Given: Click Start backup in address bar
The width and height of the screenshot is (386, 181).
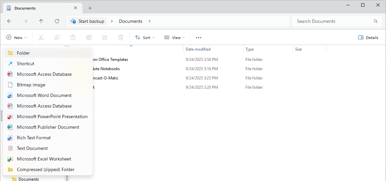Looking at the screenshot, I should 88,21.
